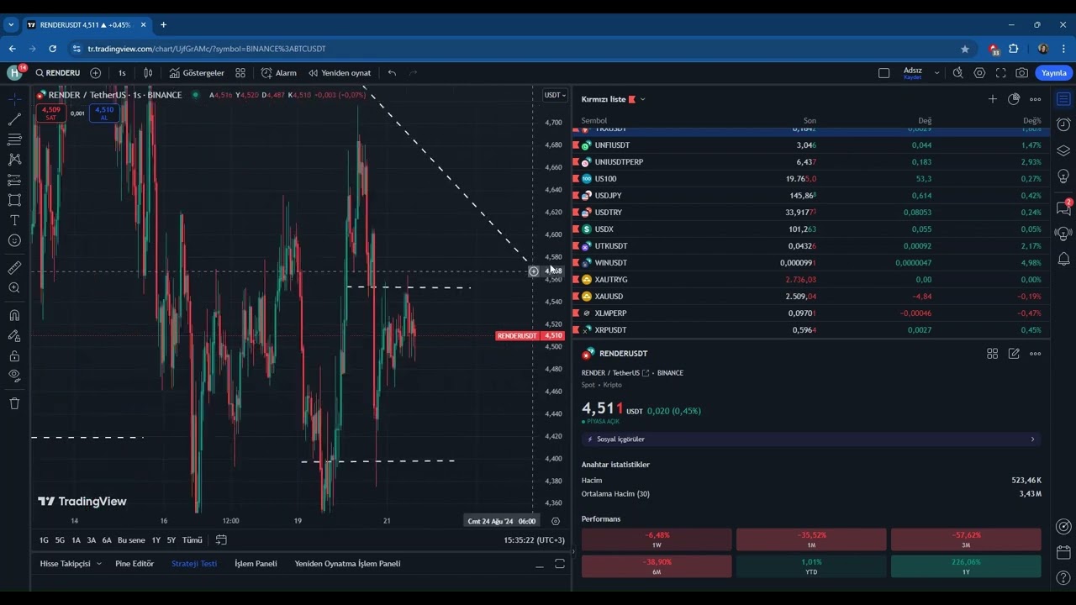
Task: Open watchlist more options menu
Action: [1036, 99]
